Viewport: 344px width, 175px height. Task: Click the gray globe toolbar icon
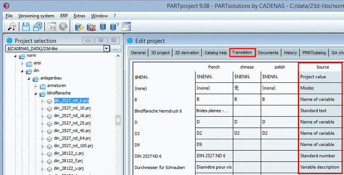pos(63,27)
